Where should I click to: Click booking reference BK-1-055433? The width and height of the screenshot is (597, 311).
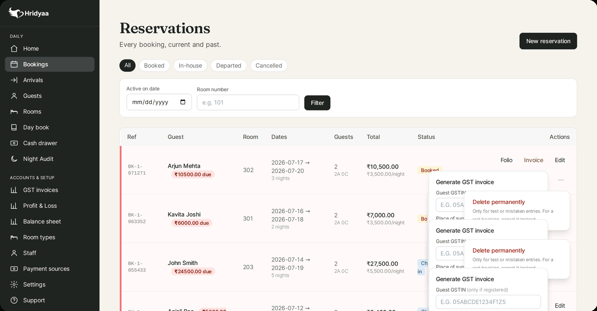pos(137,267)
